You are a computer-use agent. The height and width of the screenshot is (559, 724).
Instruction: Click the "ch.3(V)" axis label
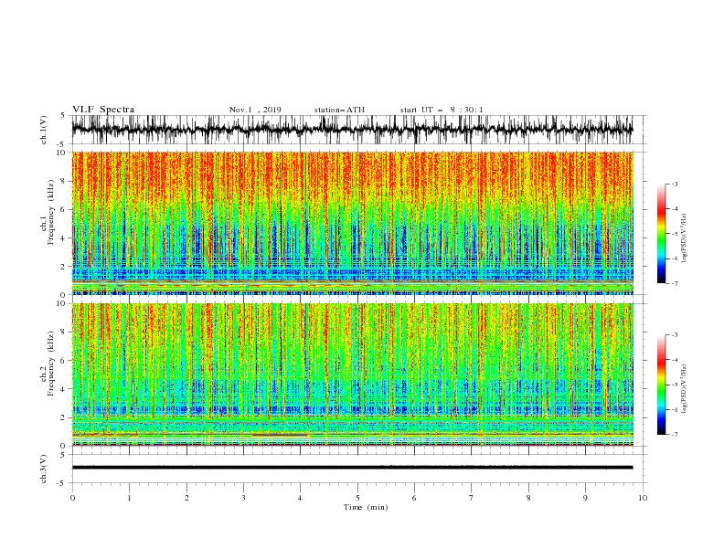pos(44,469)
